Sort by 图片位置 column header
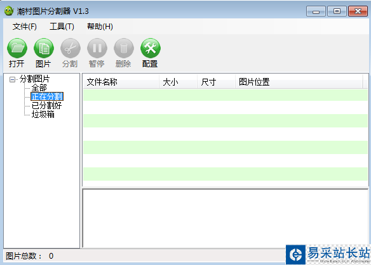Image resolution: width=371 pixels, height=265 pixels. (x=299, y=82)
